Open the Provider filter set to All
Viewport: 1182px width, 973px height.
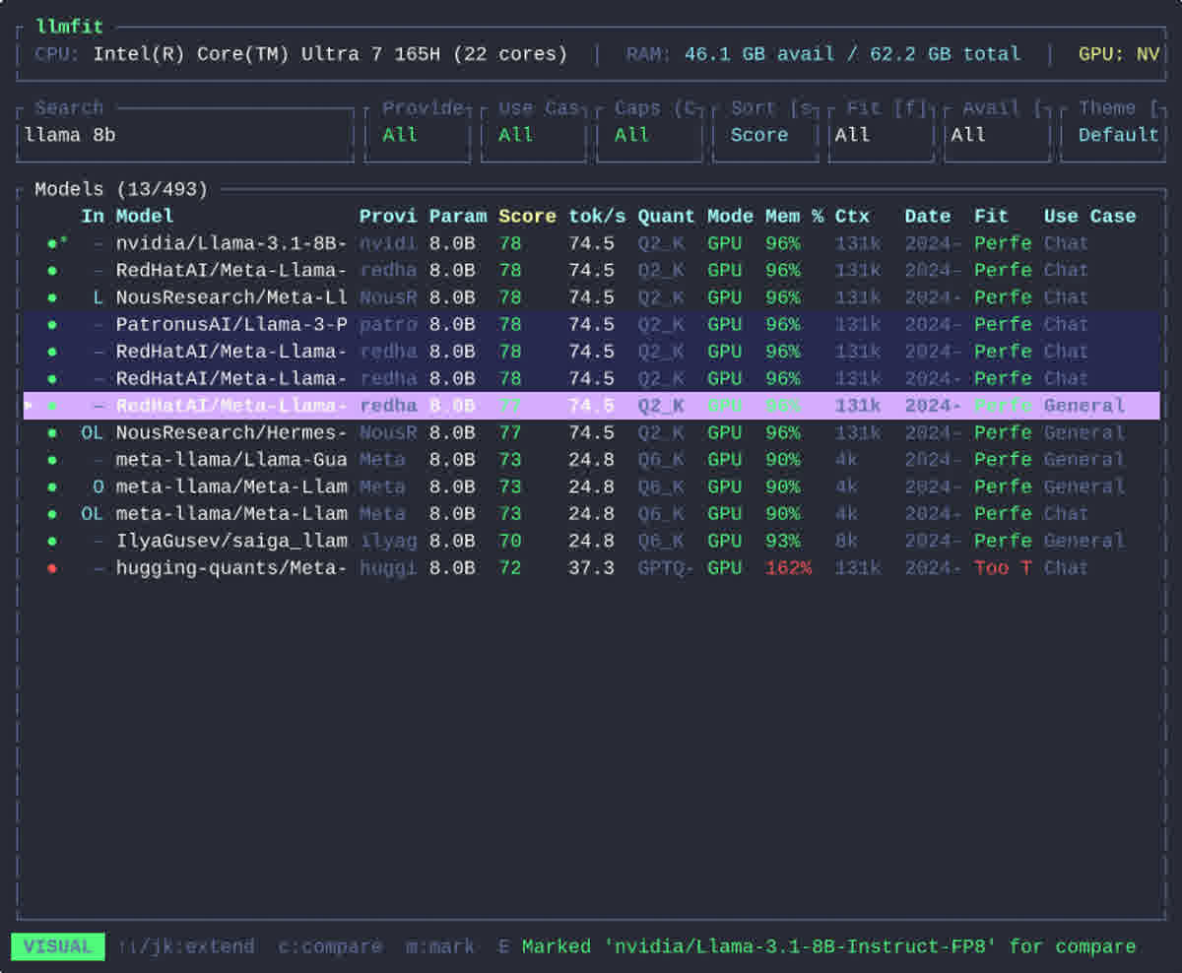(418, 135)
